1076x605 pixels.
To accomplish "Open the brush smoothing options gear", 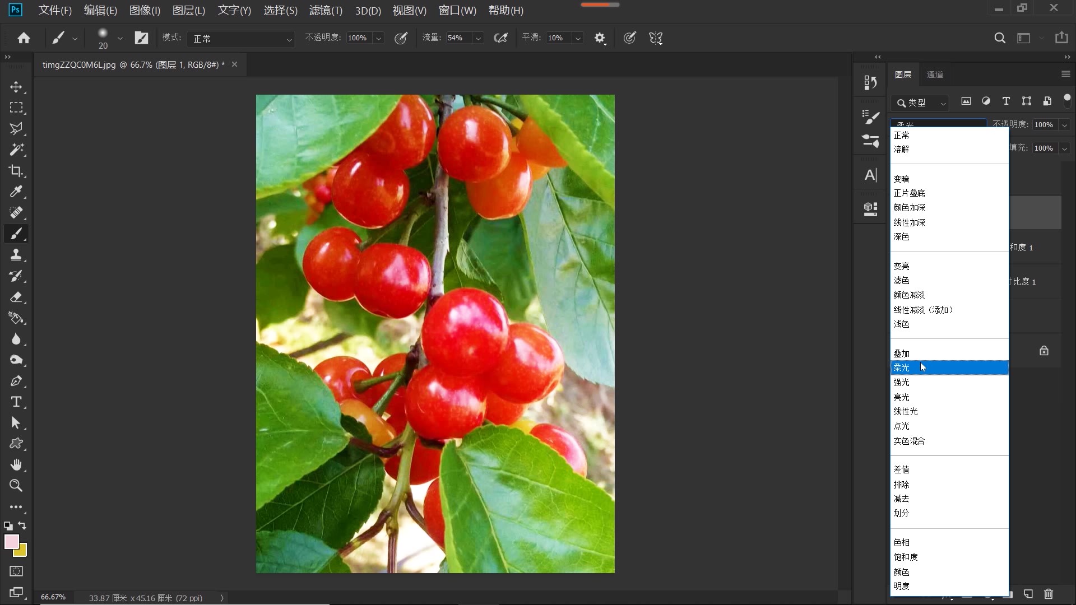I will click(x=600, y=38).
